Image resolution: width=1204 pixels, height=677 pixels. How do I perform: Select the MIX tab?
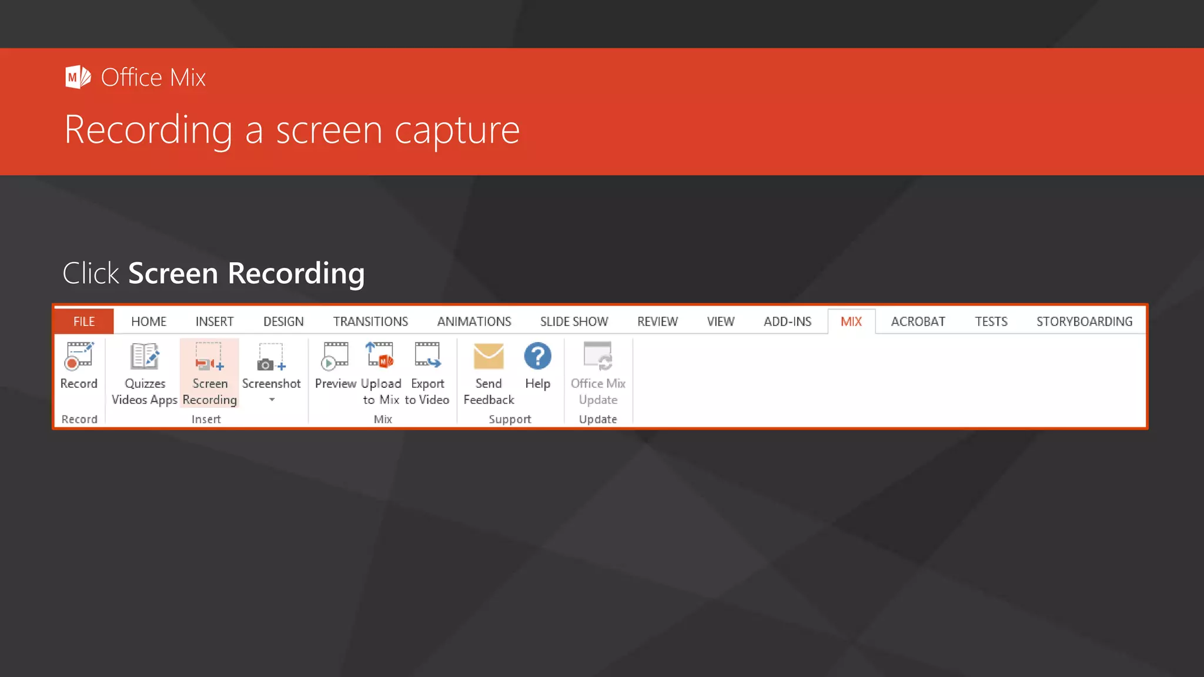(851, 321)
